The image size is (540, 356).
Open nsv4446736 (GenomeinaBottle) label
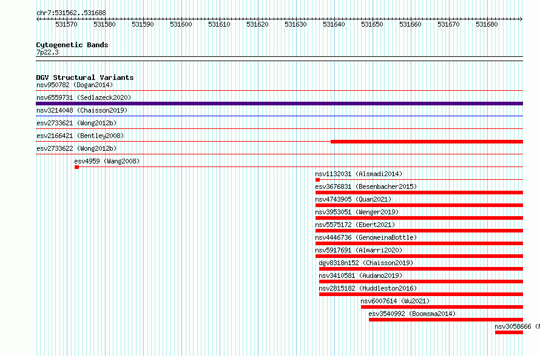[x=366, y=237]
